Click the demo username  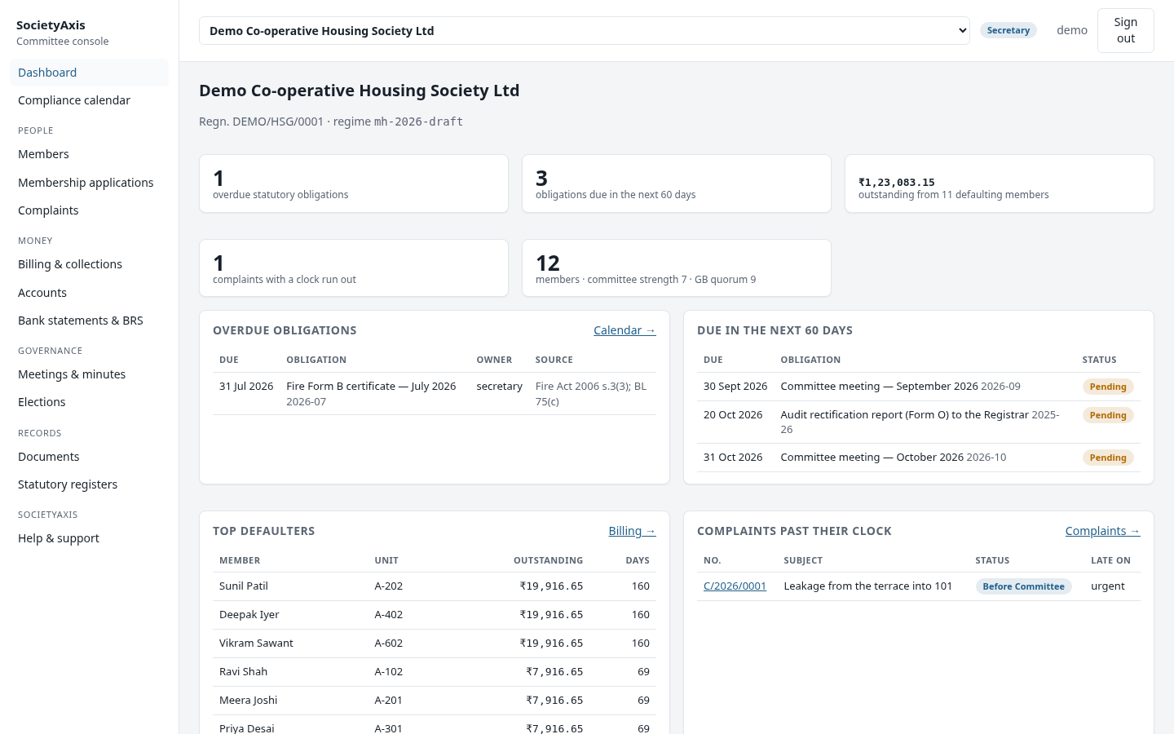click(1072, 30)
